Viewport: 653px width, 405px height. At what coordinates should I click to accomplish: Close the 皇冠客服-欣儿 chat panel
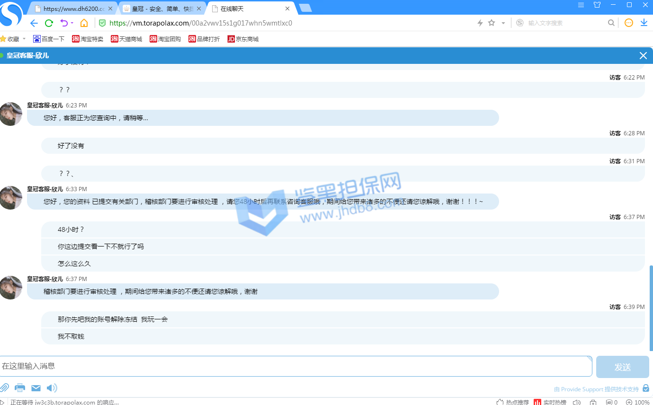[643, 56]
